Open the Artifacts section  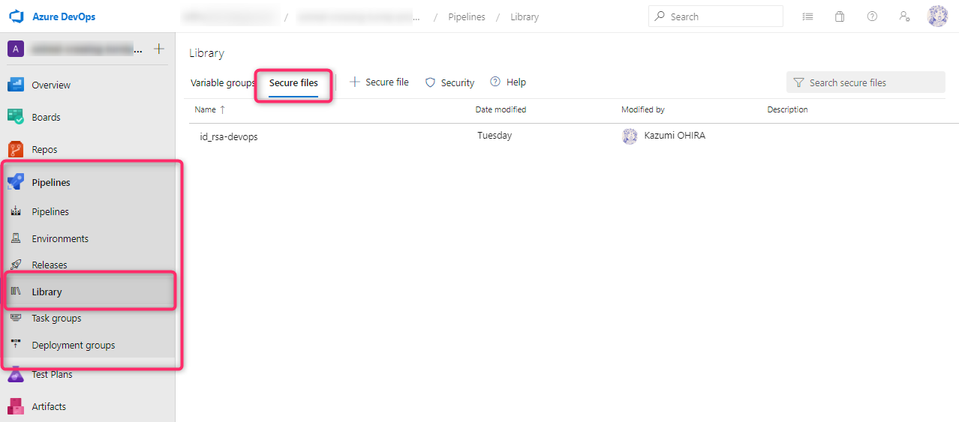49,407
